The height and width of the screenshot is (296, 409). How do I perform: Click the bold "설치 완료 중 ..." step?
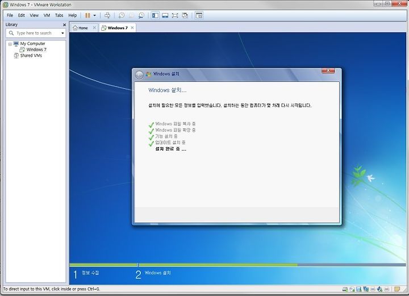click(x=171, y=149)
